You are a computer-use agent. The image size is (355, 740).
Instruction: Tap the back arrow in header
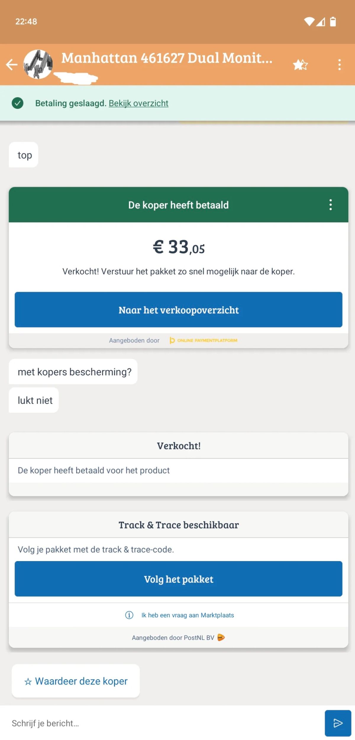[x=12, y=65]
